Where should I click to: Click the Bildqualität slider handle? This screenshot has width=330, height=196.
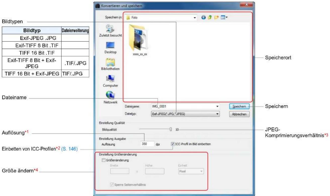coord(171,129)
